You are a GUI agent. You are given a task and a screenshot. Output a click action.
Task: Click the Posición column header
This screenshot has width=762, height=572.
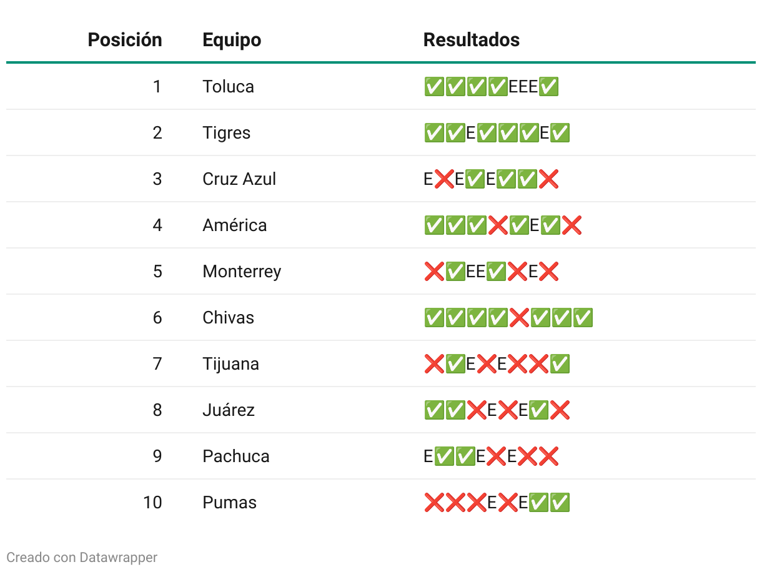click(125, 40)
